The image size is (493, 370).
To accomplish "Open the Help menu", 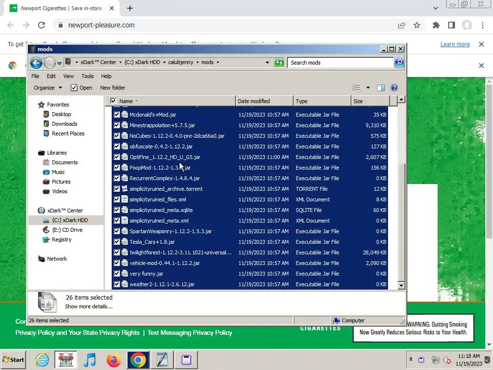I will coord(106,76).
